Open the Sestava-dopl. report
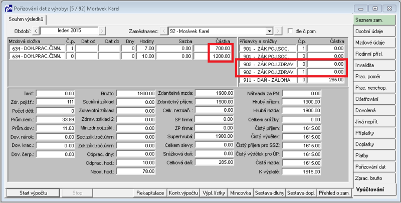Viewport: 401px width, 203px height. tap(301, 193)
